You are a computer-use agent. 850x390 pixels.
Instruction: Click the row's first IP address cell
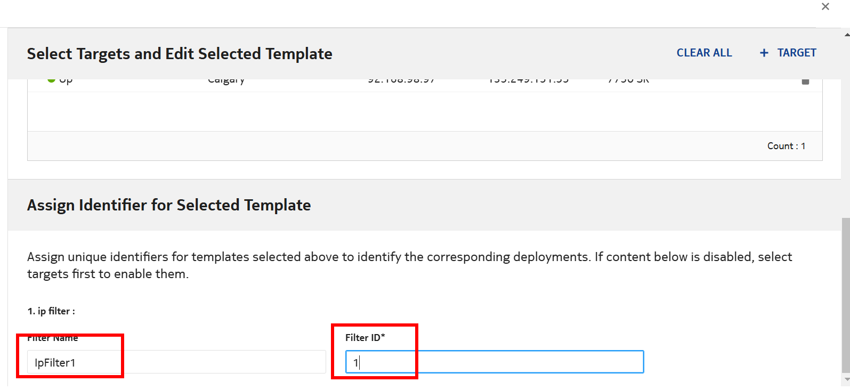point(401,81)
